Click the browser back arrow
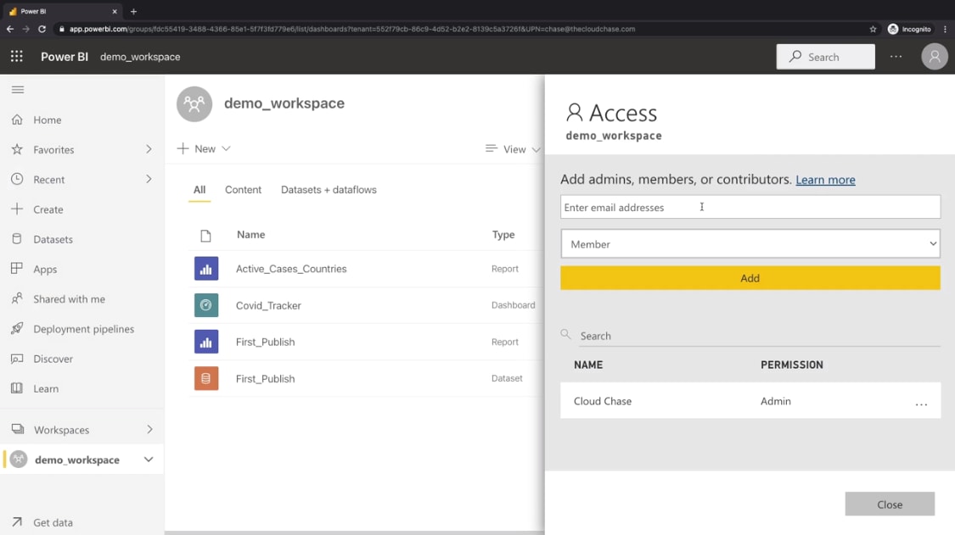Screen dimensions: 955x535 [10, 29]
